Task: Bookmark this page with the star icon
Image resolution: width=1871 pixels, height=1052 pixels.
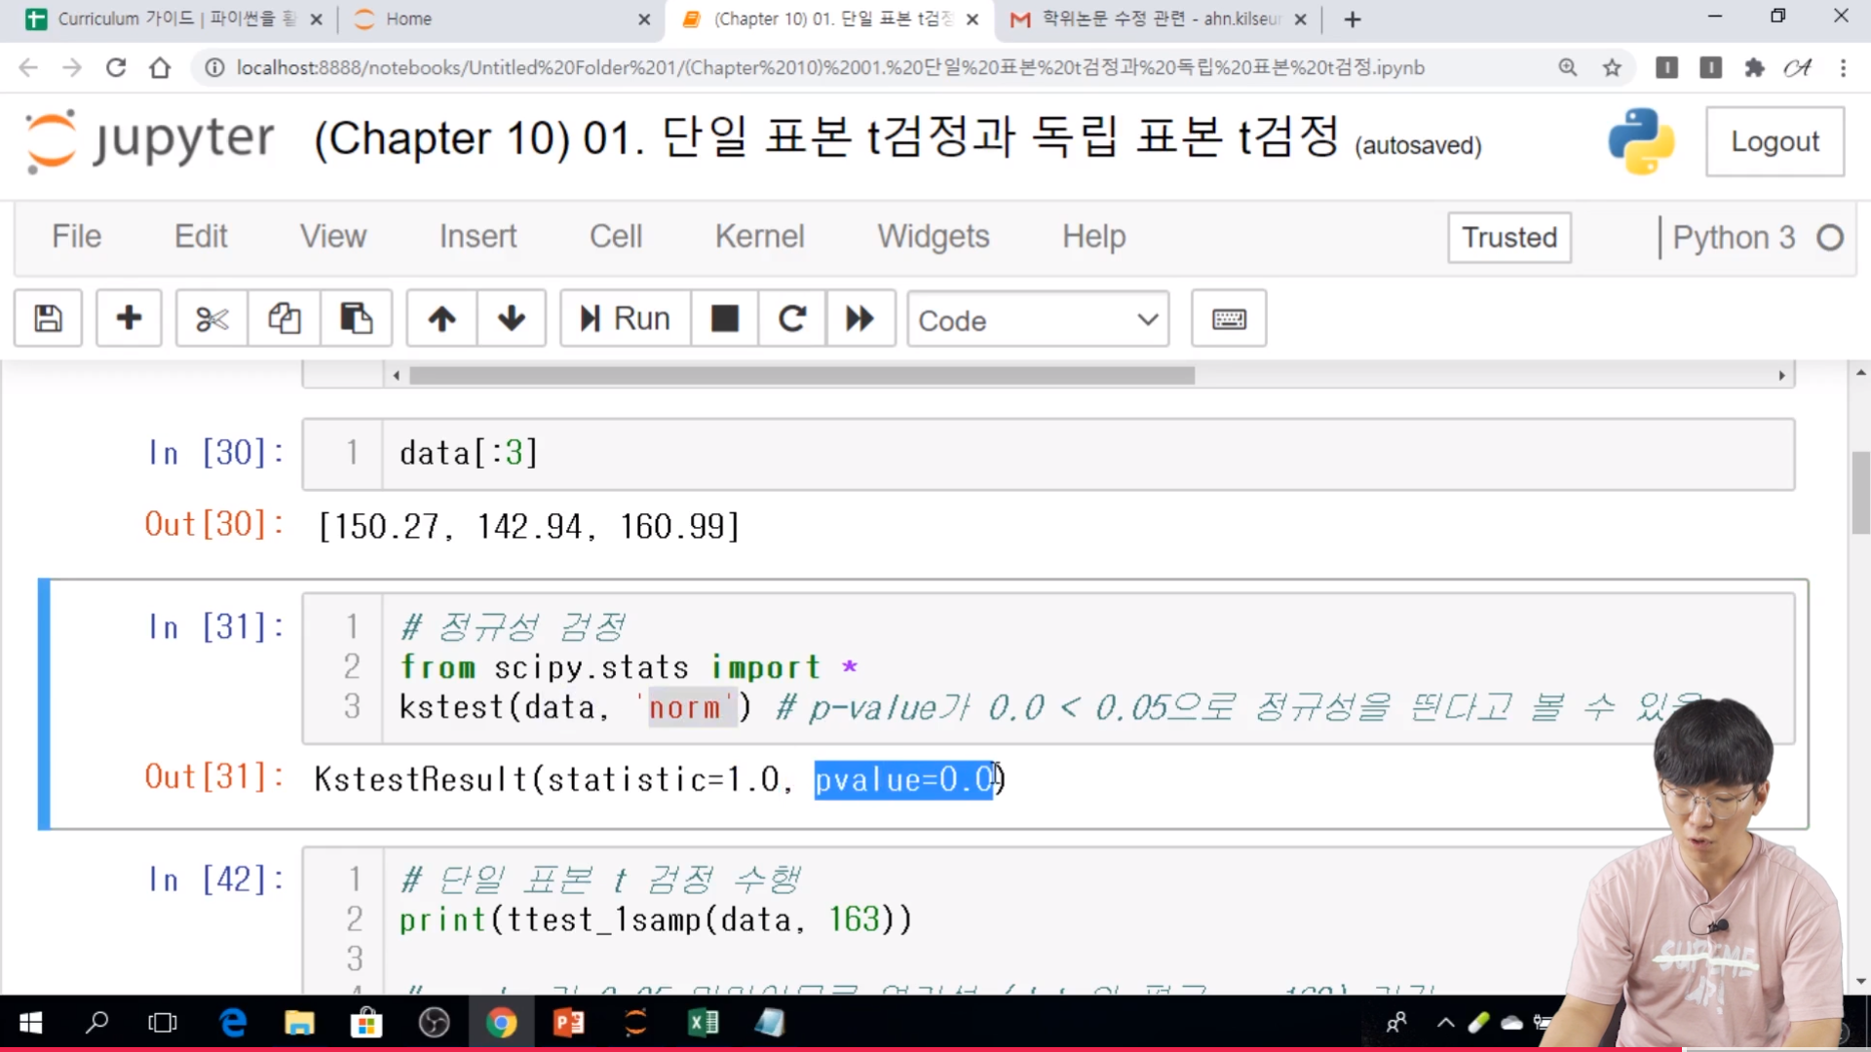Action: [x=1612, y=67]
